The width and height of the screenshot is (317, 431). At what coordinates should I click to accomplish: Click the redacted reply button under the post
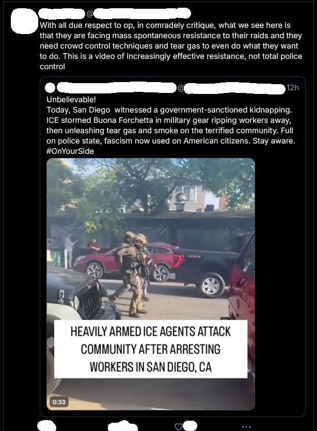point(46,426)
